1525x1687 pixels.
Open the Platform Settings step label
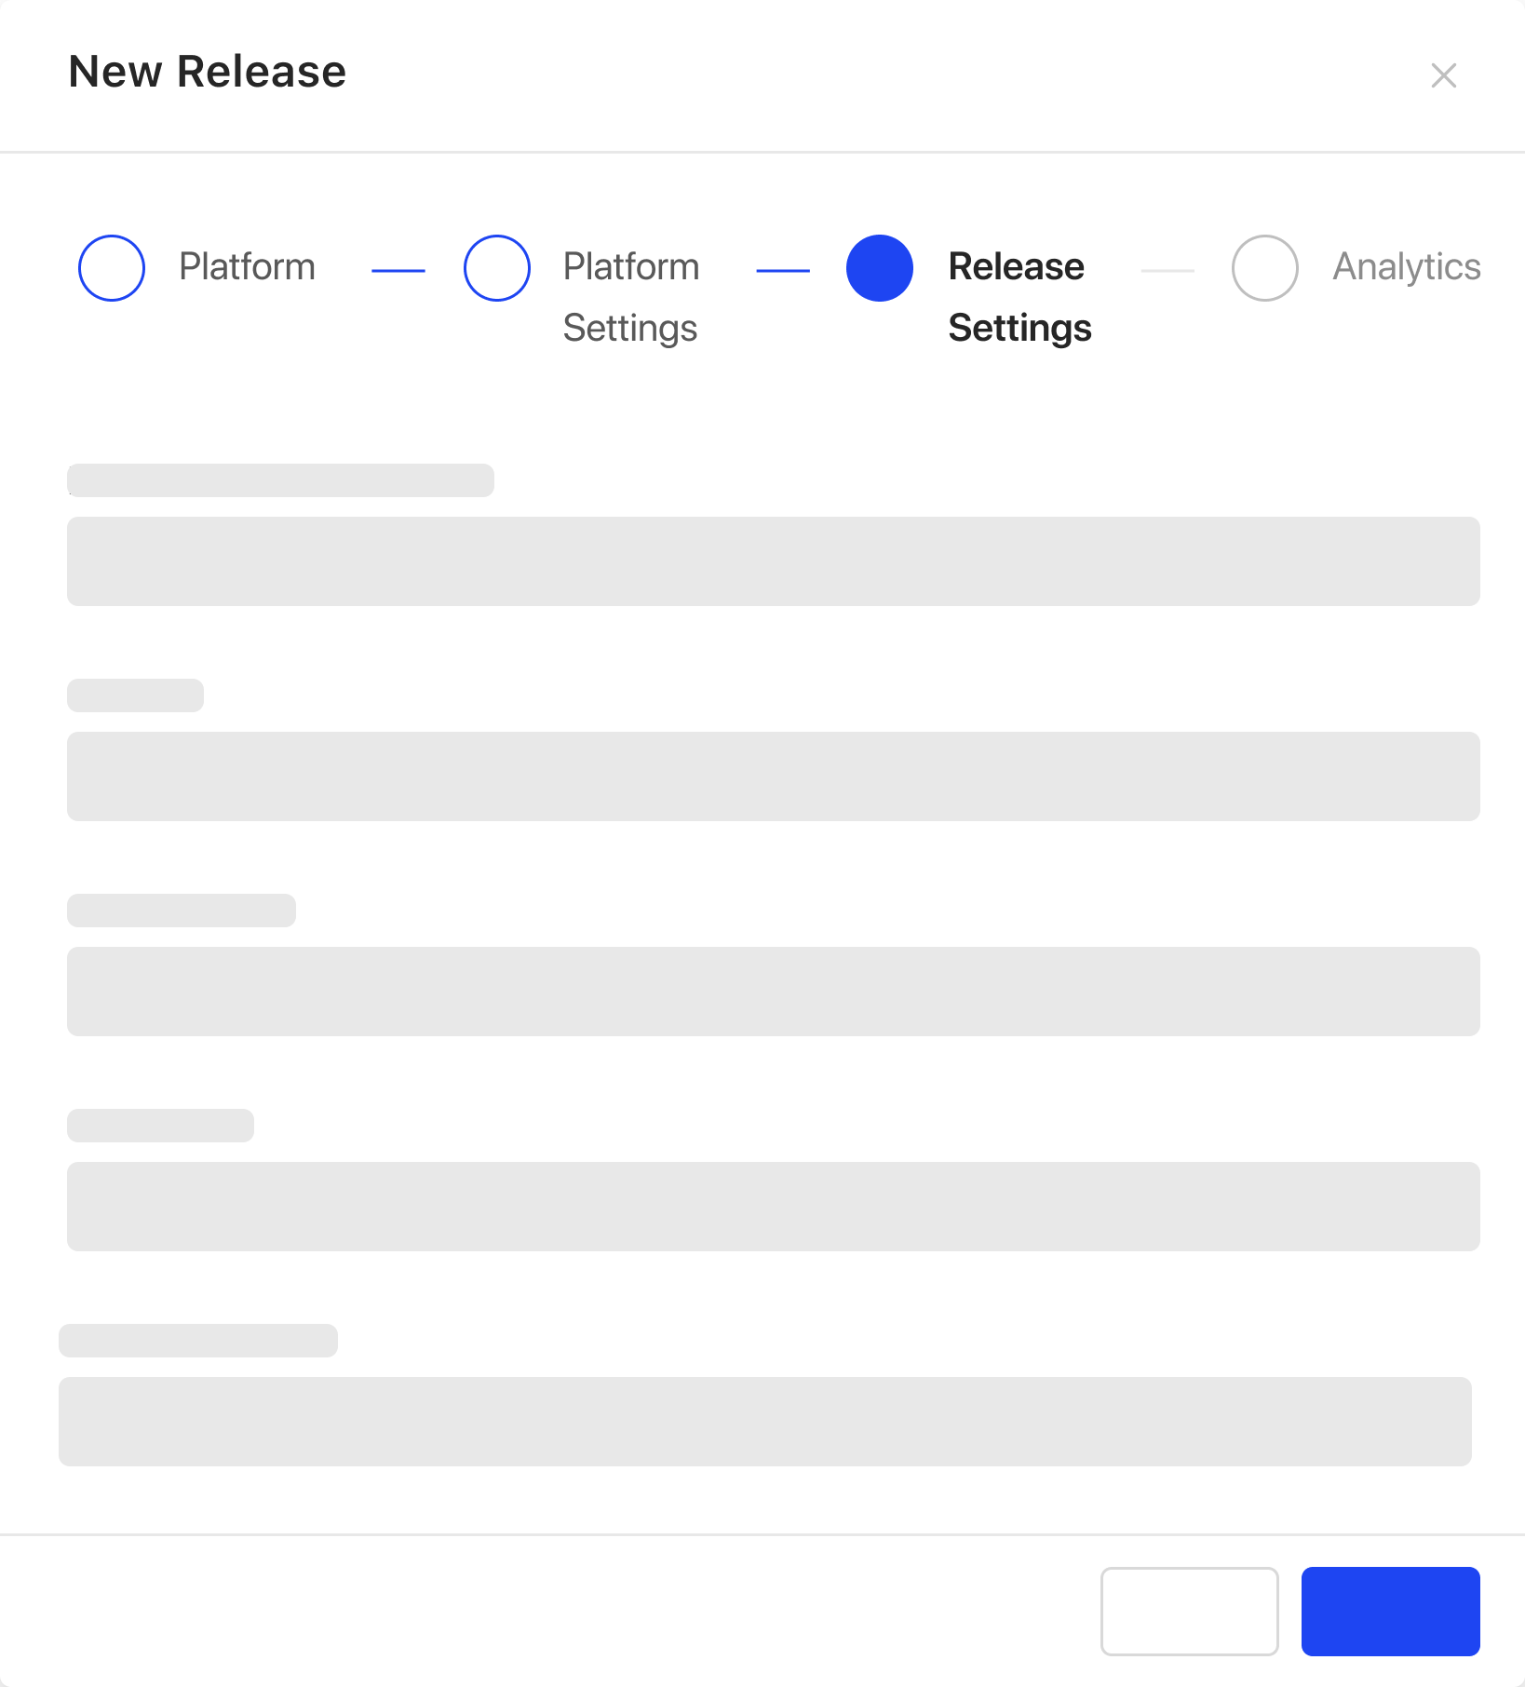point(631,297)
